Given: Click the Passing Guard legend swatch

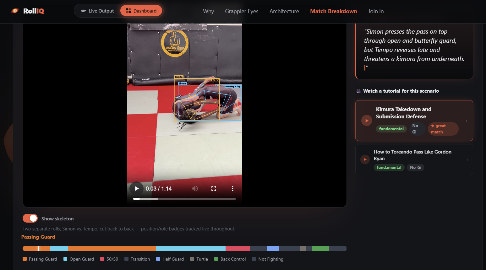Looking at the screenshot, I should [x=25, y=259].
